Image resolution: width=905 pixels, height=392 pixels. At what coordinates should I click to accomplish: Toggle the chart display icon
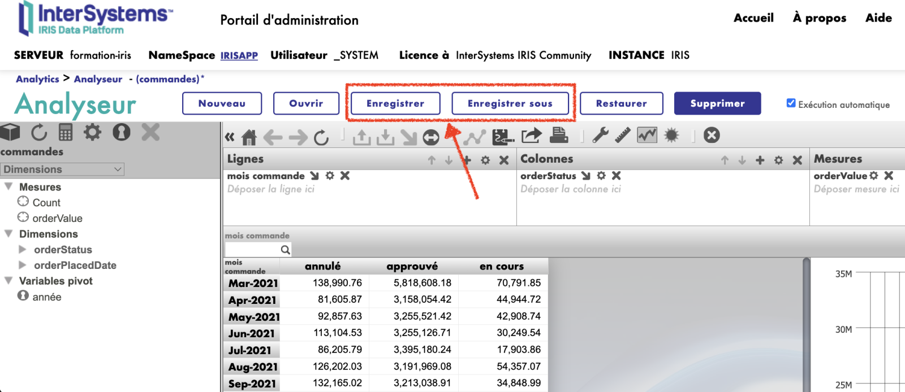[x=647, y=136]
